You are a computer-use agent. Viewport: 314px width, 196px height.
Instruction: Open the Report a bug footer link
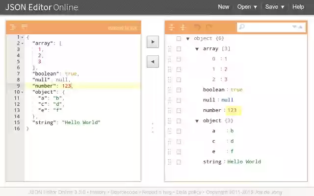click(x=157, y=192)
